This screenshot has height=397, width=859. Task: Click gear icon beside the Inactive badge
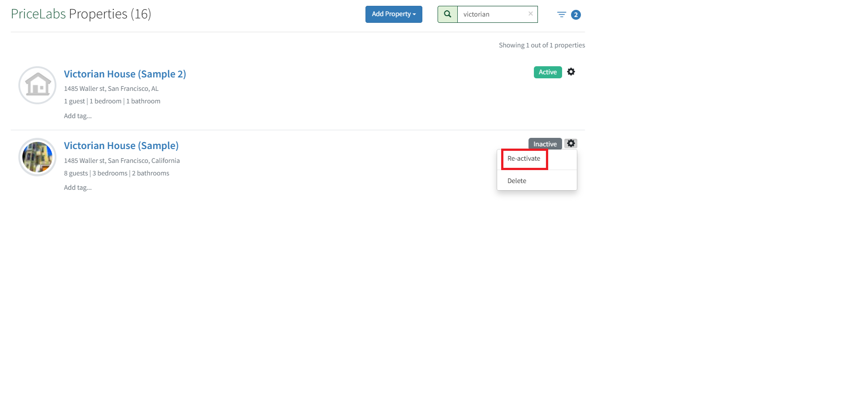(571, 144)
